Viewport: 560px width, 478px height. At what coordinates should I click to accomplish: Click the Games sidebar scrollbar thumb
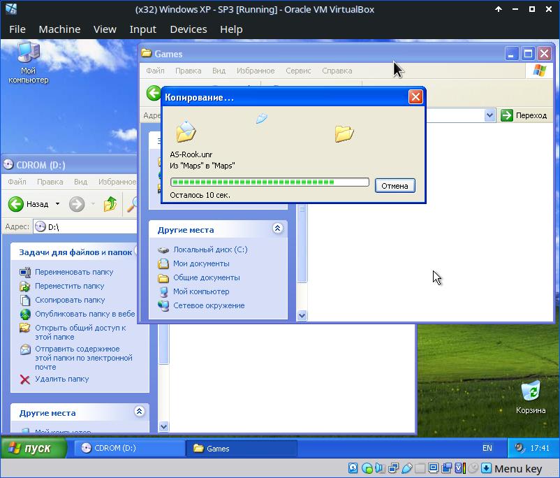(302, 243)
